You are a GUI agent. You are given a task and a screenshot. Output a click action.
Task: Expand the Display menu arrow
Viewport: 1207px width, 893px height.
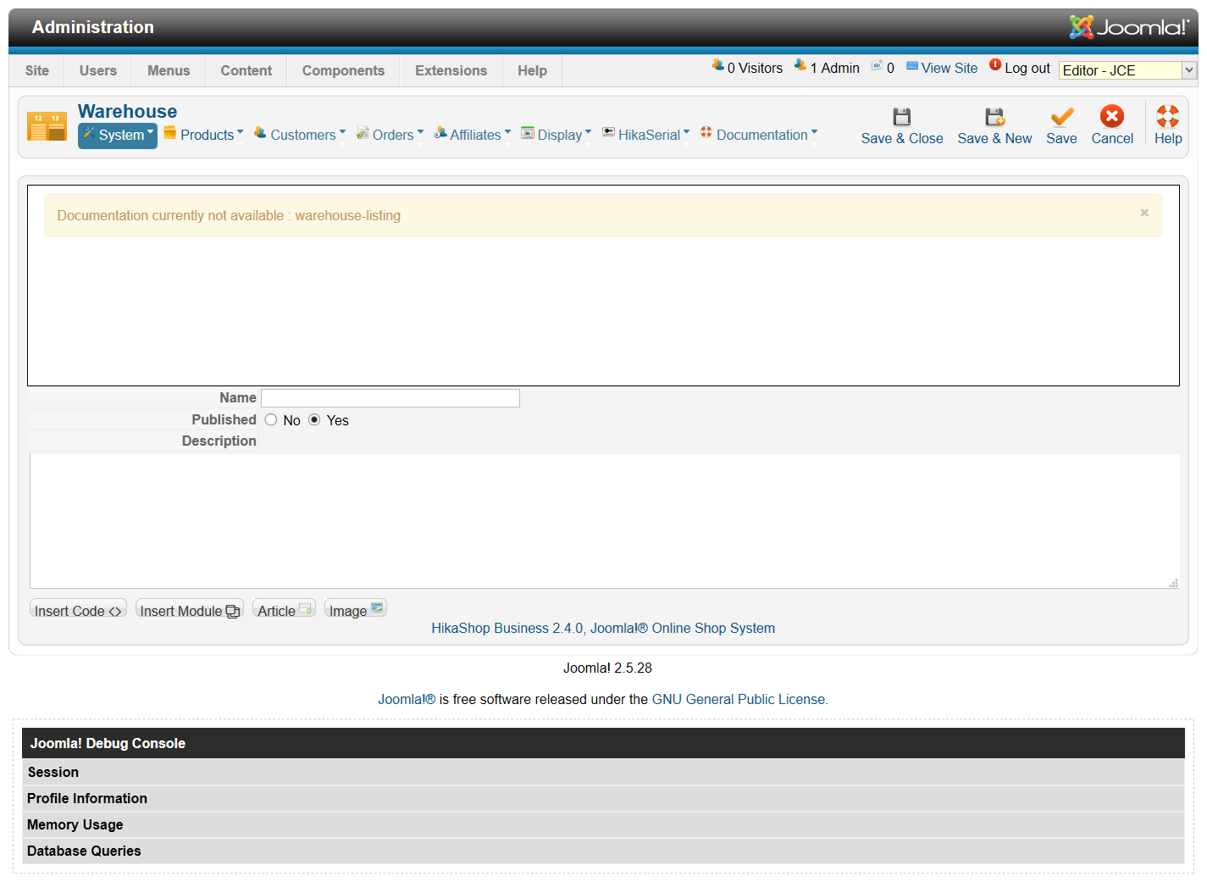tap(588, 131)
